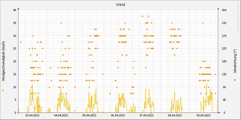Click the arrowhead ending the time axis
Viewport: 241px width, 120px height.
click(219, 113)
